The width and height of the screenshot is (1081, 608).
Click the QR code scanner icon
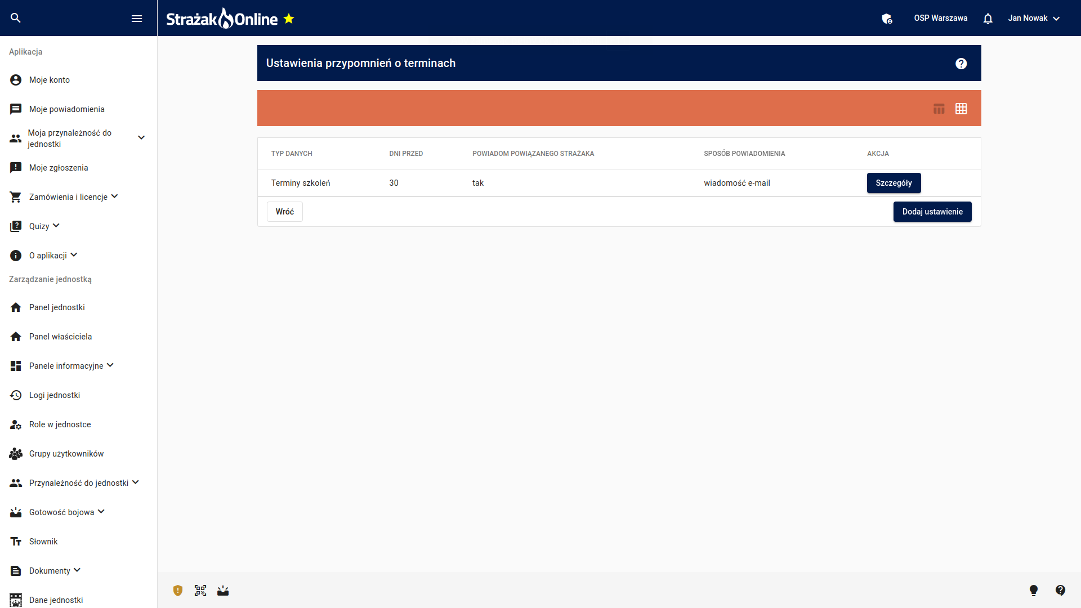(200, 591)
